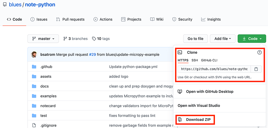
Task: Click the test folder icon
Action: click(x=34, y=116)
